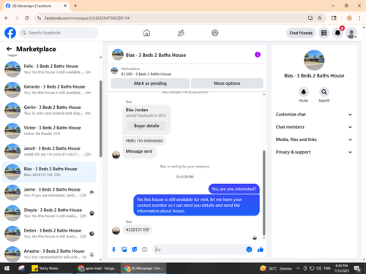Screen dimensions: 366x274
Task: Open Gerlin - 3 Beds 2 Baths House chat
Action: click(x=49, y=110)
